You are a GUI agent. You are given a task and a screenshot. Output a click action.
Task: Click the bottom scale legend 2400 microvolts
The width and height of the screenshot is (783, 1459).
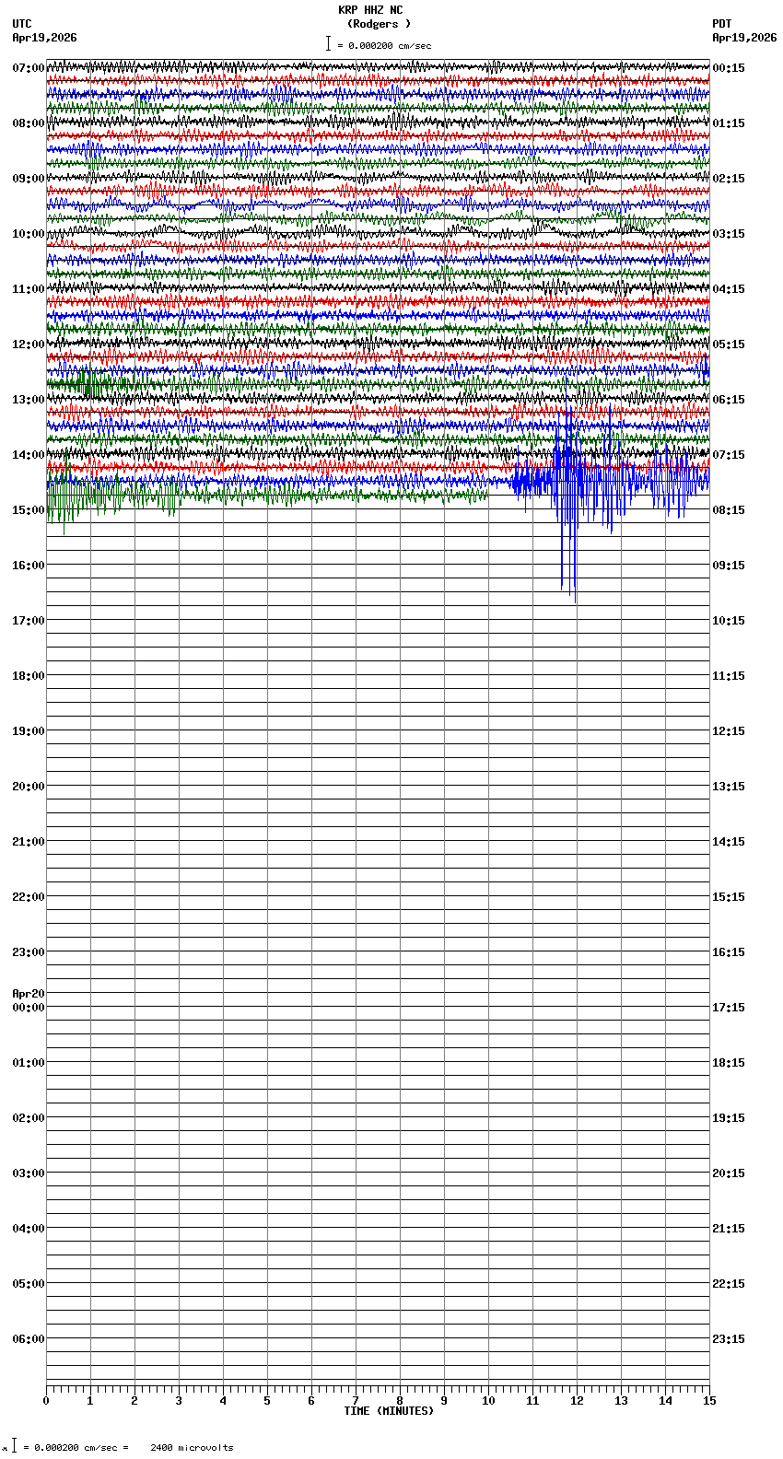click(192, 1447)
